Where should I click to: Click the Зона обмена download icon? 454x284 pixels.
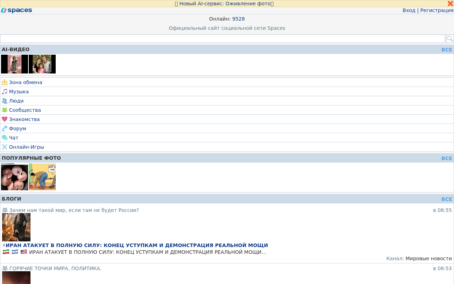(5, 82)
